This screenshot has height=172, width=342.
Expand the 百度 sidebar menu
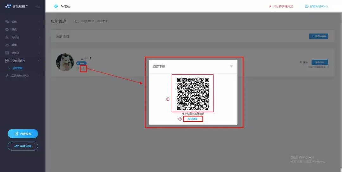click(x=22, y=30)
